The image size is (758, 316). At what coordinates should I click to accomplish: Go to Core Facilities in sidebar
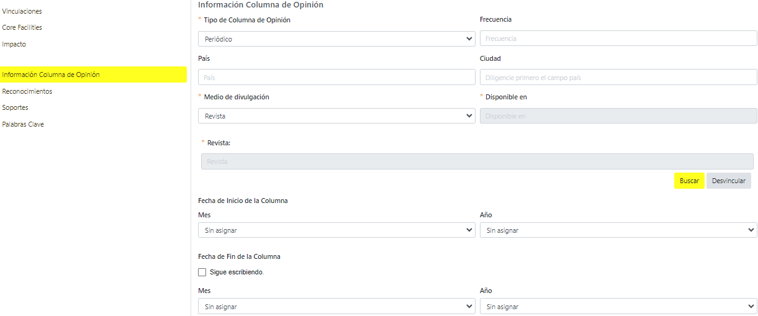point(22,27)
